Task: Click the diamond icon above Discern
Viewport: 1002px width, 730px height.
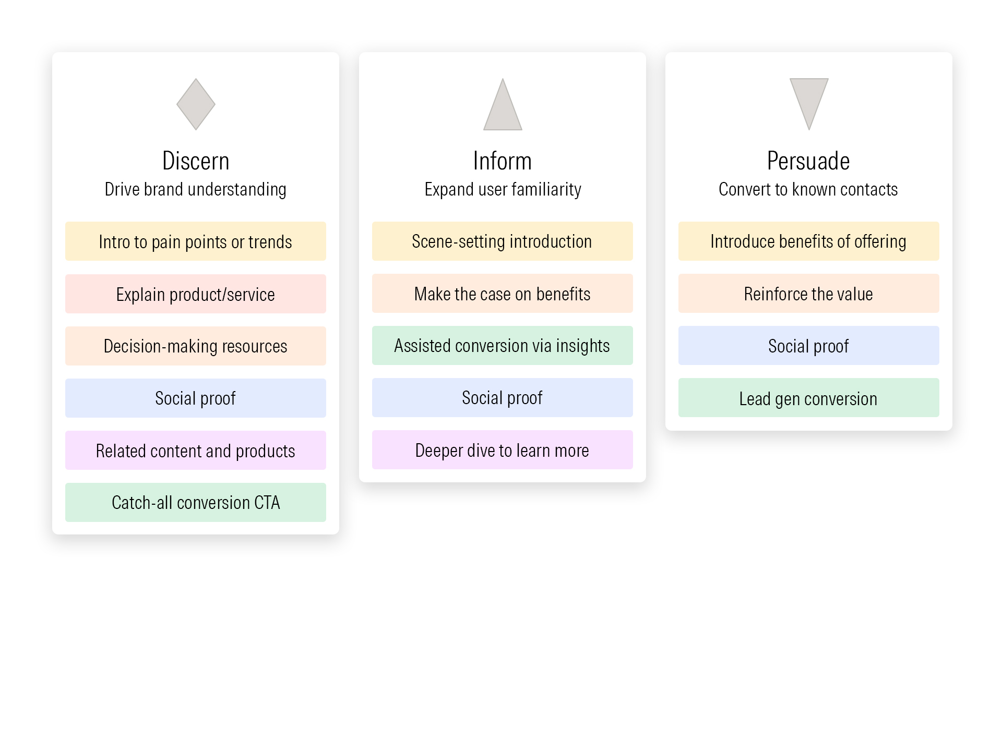Action: click(196, 104)
